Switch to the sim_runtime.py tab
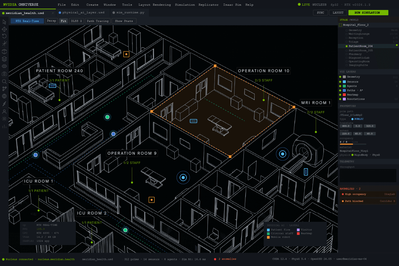 [x=130, y=12]
